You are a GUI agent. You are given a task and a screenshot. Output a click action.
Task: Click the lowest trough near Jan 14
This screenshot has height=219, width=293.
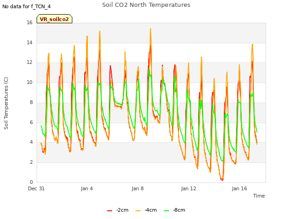tap(222, 180)
